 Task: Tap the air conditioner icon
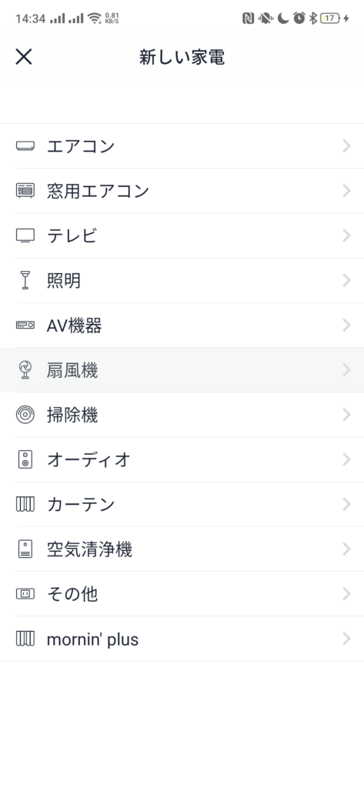coord(25,146)
